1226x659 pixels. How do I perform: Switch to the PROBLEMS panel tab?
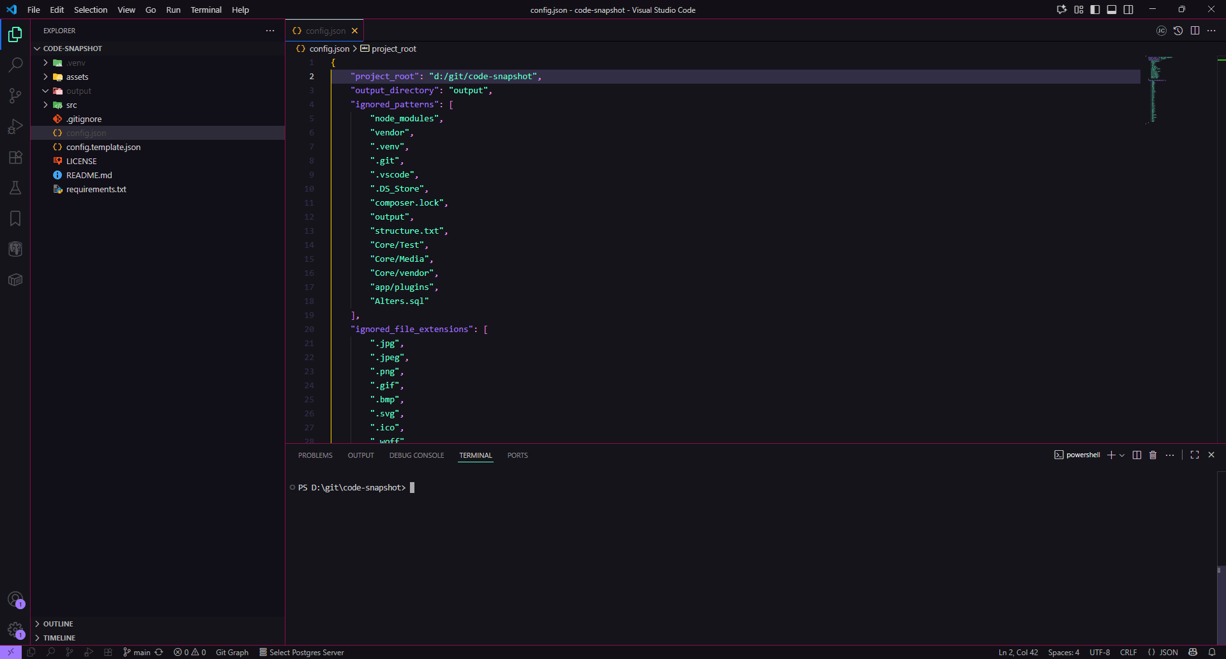[x=315, y=455]
